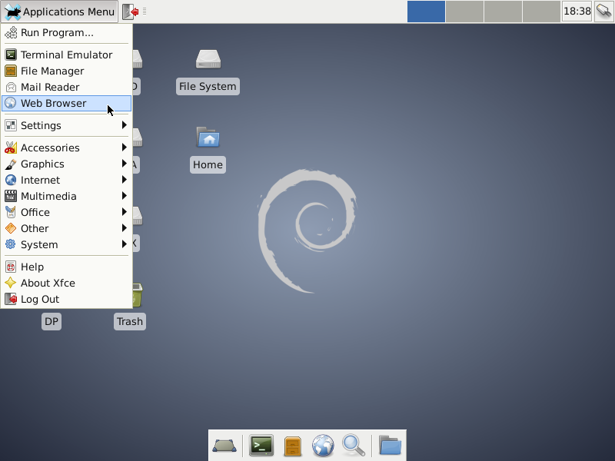Switch to the second workspace in pager
This screenshot has height=461, width=615.
click(x=464, y=12)
